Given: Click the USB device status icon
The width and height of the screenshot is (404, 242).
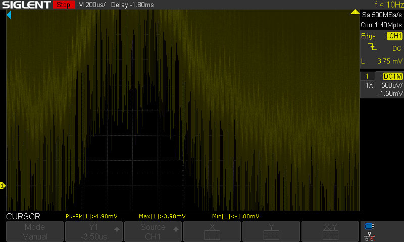Looking at the screenshot, I should pos(370,226).
